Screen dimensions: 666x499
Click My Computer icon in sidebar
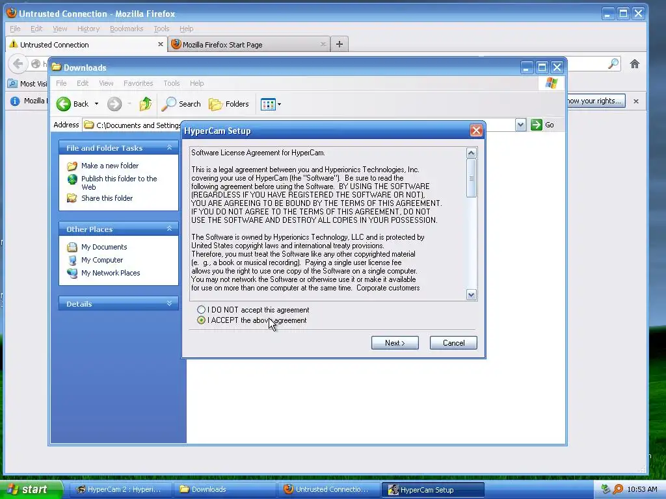(x=72, y=260)
